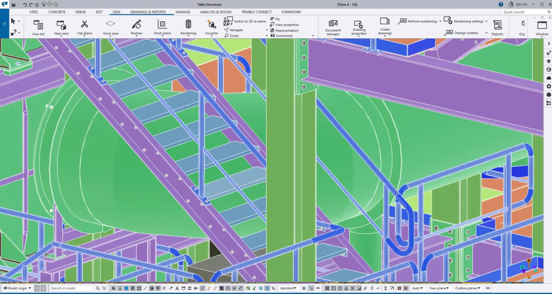Click the Search in model field
552x294 pixels.
pyautogui.click(x=72, y=288)
